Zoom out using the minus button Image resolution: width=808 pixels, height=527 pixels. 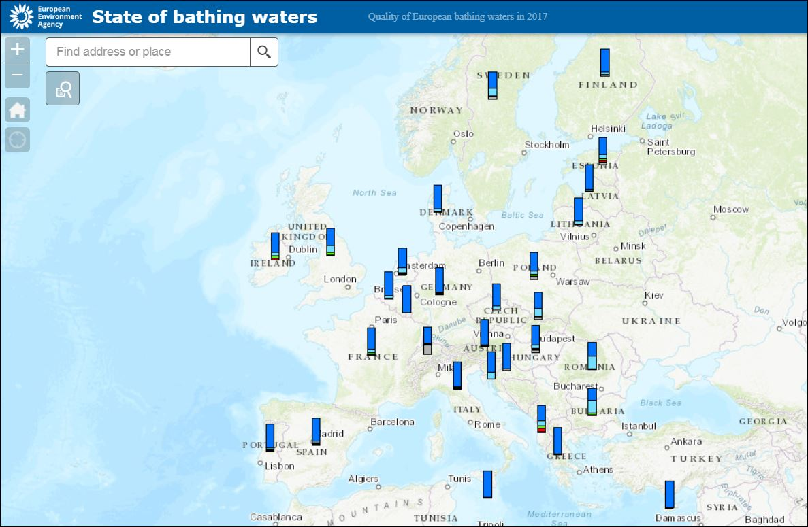tap(17, 75)
